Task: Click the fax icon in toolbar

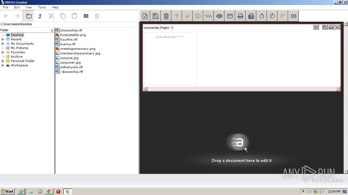Action: point(251,16)
